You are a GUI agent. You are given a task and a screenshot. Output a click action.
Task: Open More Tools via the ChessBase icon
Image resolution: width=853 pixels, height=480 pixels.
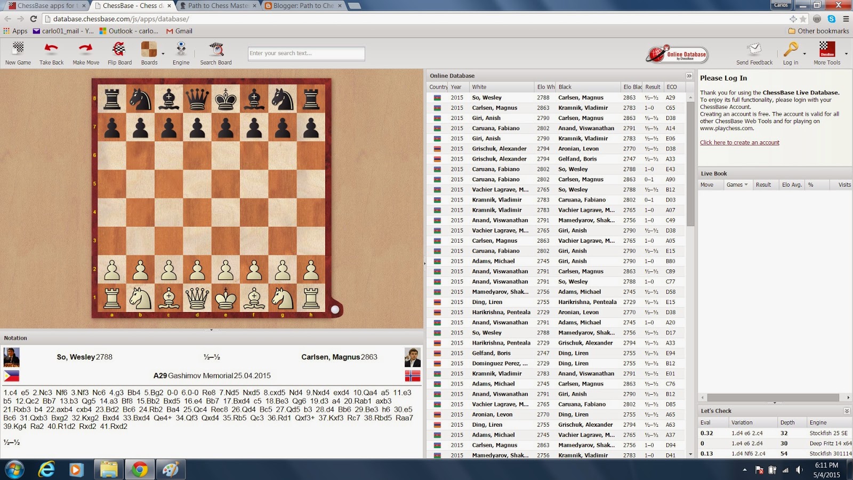827,51
